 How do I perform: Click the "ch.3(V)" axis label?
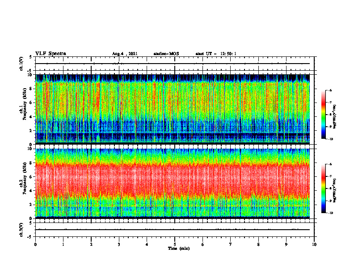coord(21,230)
